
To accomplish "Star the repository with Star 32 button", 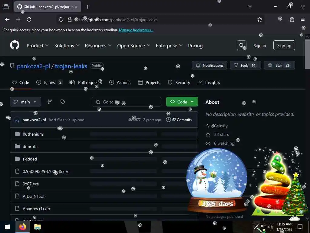I will click(x=279, y=65).
